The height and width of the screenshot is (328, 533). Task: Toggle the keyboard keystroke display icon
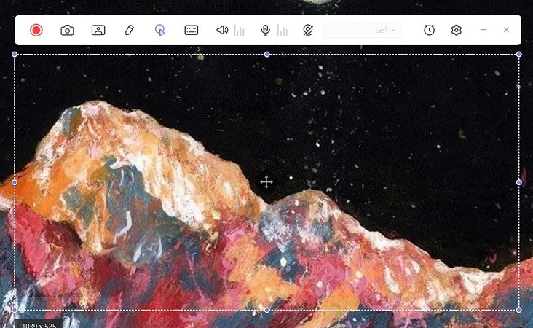[191, 30]
